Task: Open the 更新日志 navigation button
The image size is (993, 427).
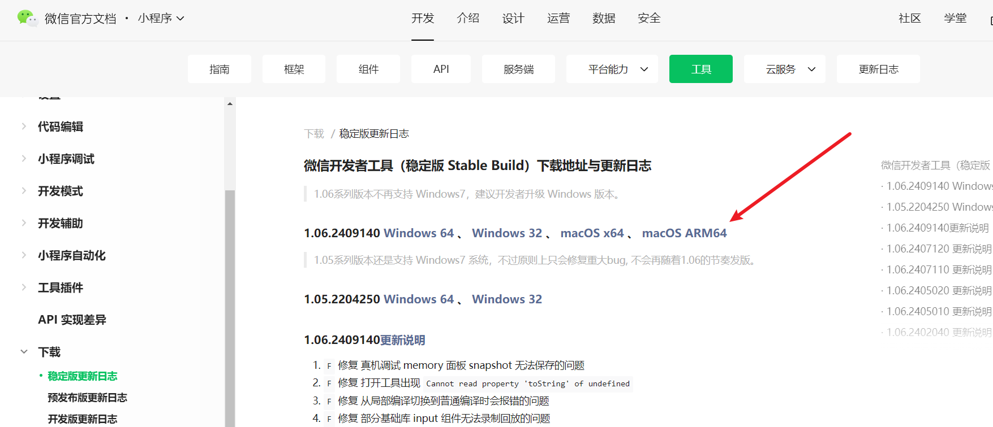Action: point(878,69)
